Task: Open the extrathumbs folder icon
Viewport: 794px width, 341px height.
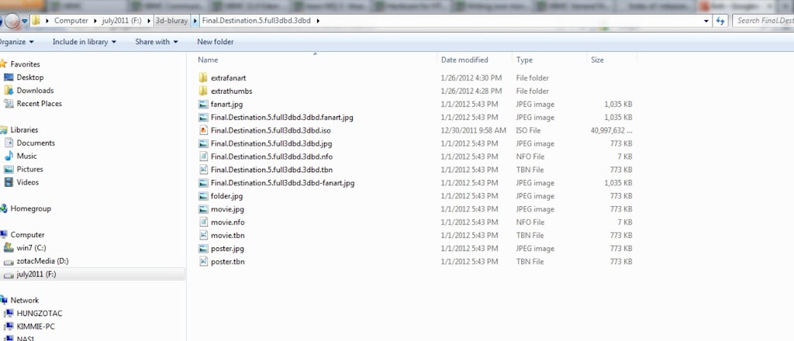Action: 203,91
